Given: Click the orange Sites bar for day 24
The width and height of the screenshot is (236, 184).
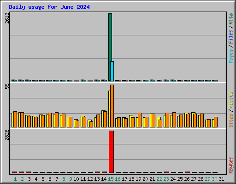Looking at the screenshot, I should (x=174, y=120).
